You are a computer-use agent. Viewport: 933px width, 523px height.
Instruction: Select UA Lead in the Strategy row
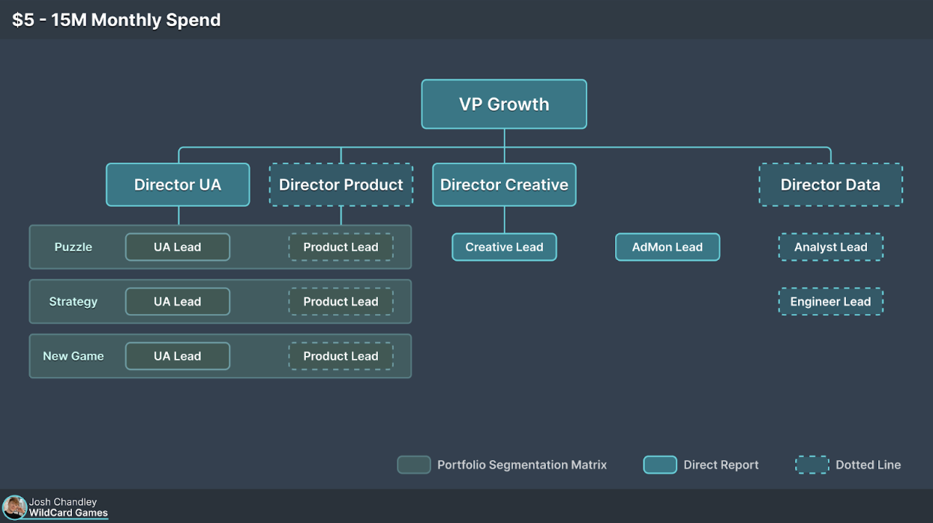tap(178, 301)
